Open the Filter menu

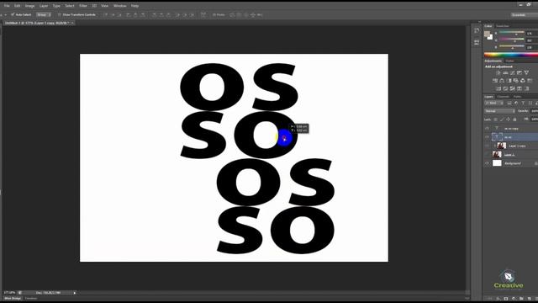83,6
